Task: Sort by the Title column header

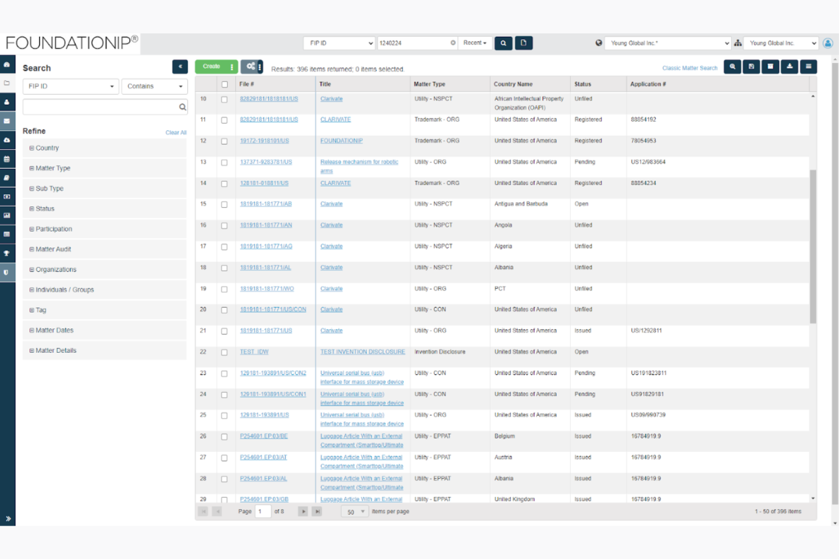Action: [325, 84]
